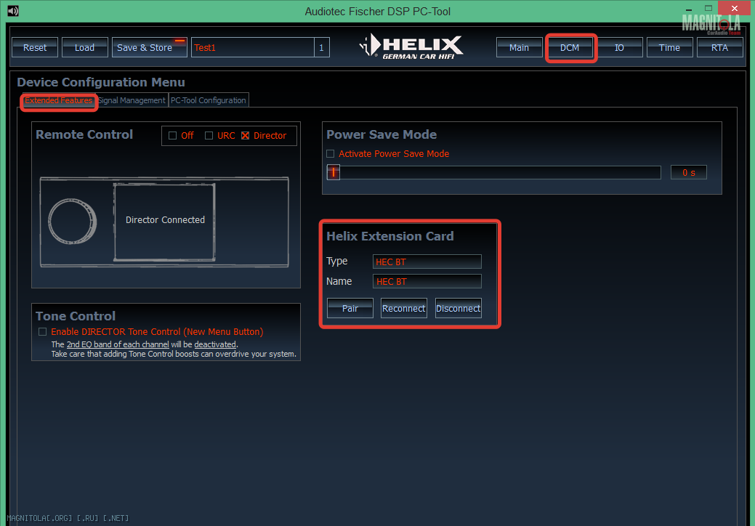The height and width of the screenshot is (526, 755).
Task: Click the Disconnect button
Action: tap(458, 308)
